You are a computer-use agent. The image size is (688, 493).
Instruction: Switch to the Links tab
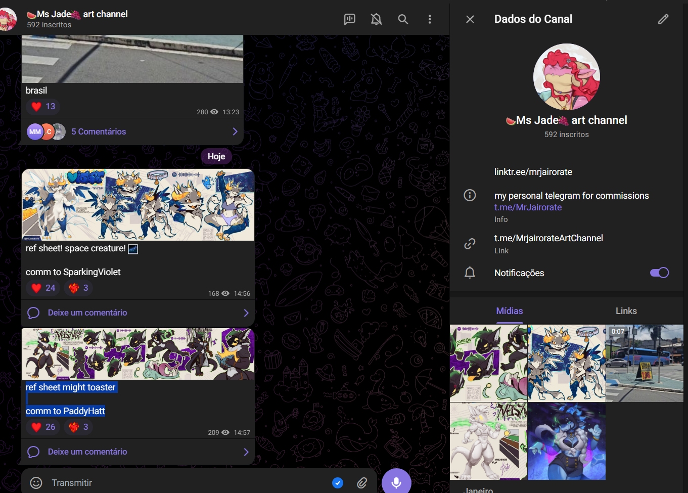pyautogui.click(x=626, y=311)
